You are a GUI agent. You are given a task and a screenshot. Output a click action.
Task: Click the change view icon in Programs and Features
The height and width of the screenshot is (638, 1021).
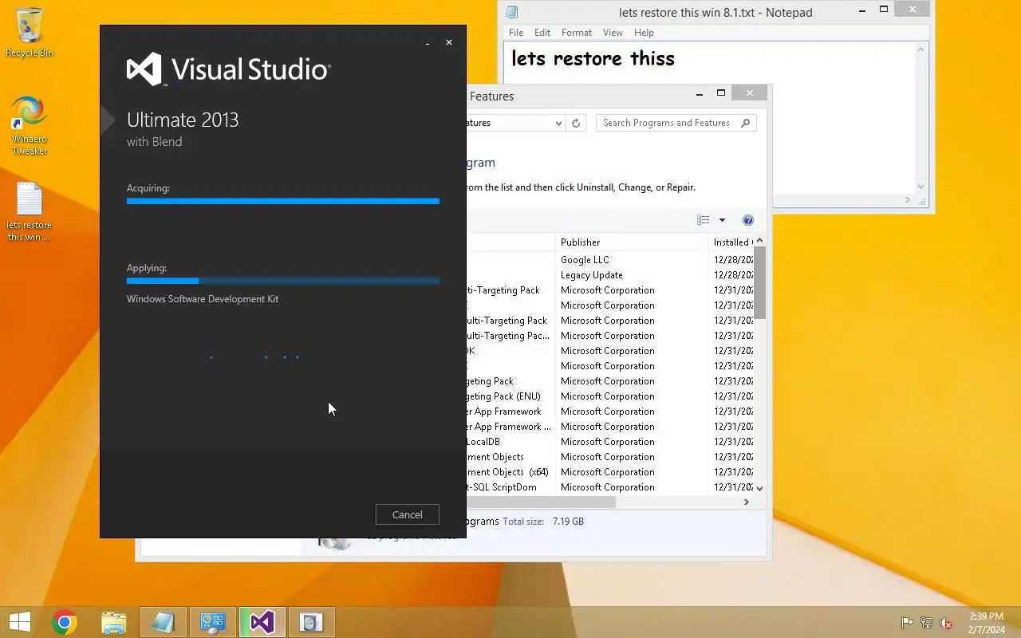[703, 220]
